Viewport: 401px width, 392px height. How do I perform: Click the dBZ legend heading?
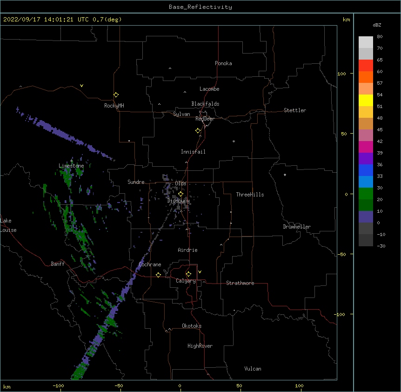coord(377,25)
